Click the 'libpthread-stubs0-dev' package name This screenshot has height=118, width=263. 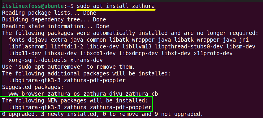189,47
